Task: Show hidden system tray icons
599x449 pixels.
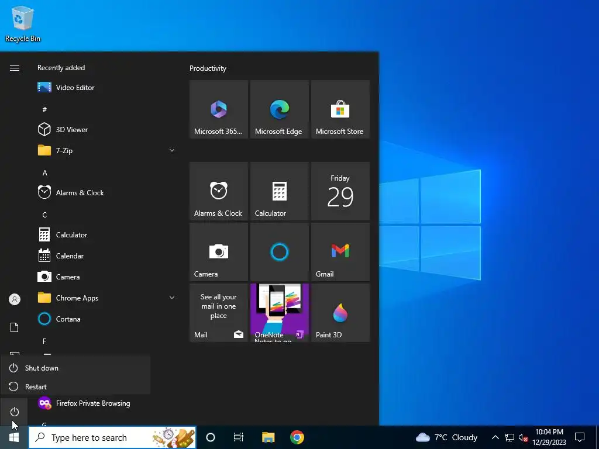Action: [495, 437]
